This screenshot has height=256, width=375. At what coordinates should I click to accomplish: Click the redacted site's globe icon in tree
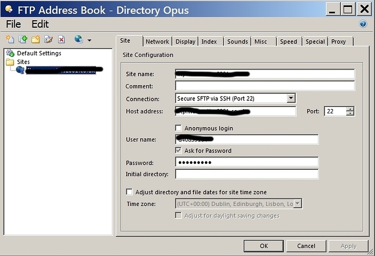pos(20,70)
